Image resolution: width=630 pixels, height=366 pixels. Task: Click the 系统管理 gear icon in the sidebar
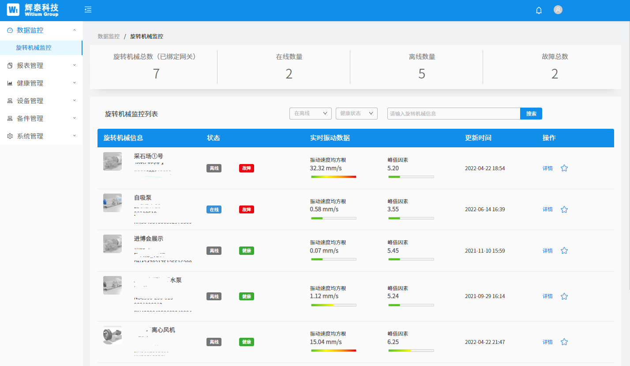[x=10, y=136]
